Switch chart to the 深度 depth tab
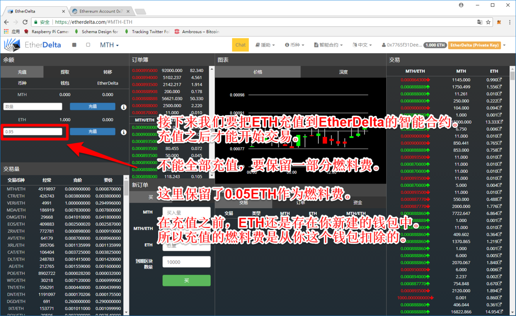 point(343,72)
